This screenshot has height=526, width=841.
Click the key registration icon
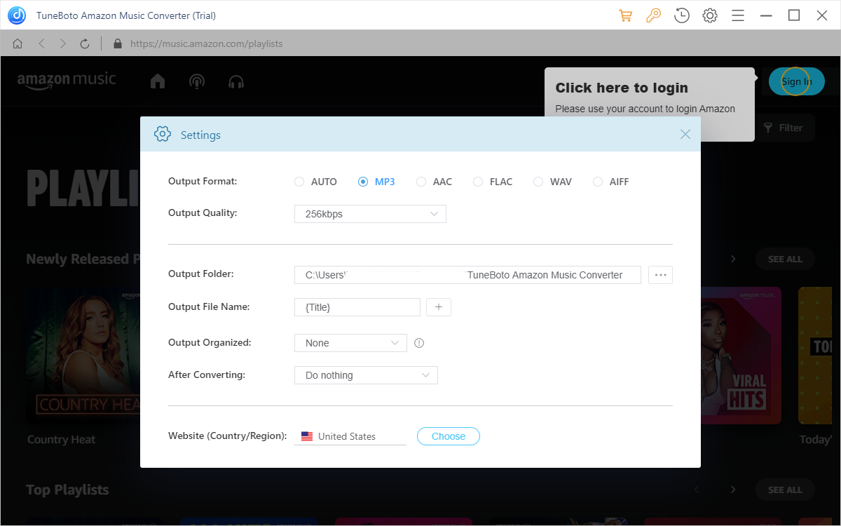click(653, 15)
